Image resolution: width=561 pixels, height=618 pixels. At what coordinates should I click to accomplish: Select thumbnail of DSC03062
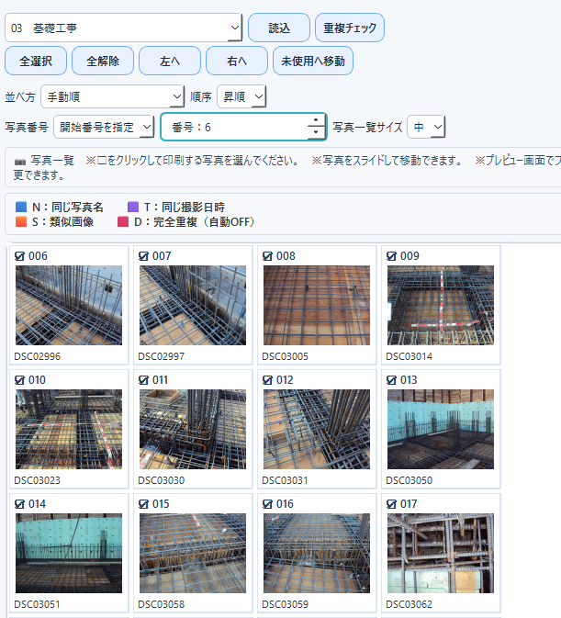441,553
